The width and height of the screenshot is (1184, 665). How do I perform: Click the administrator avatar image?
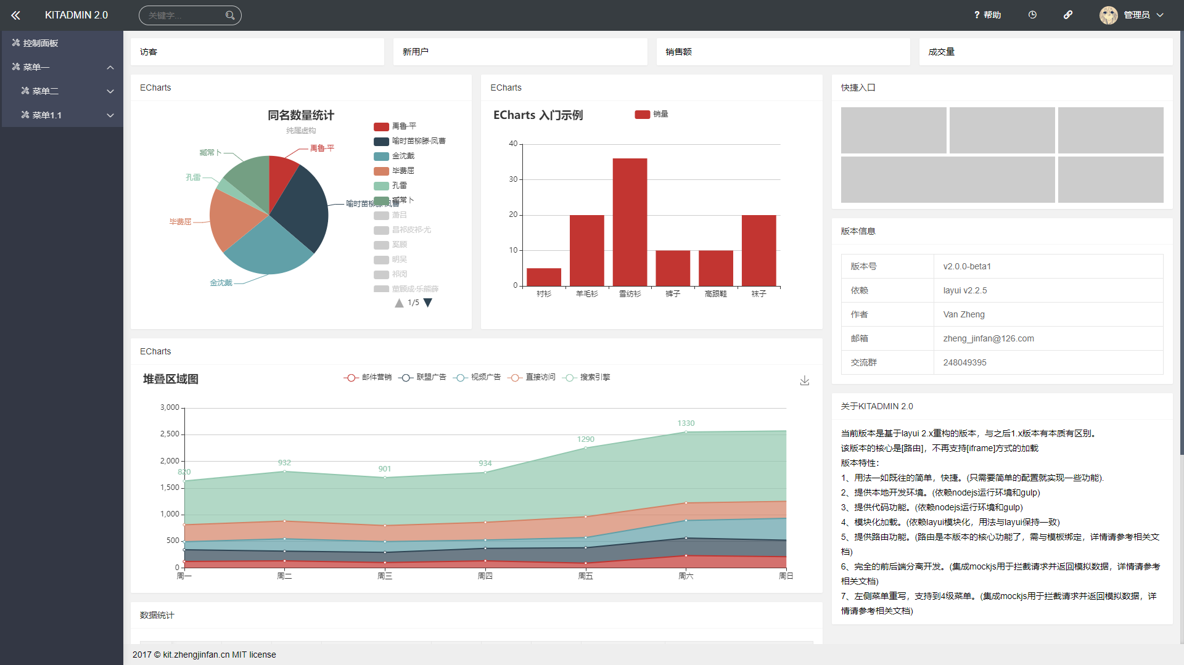(x=1109, y=15)
